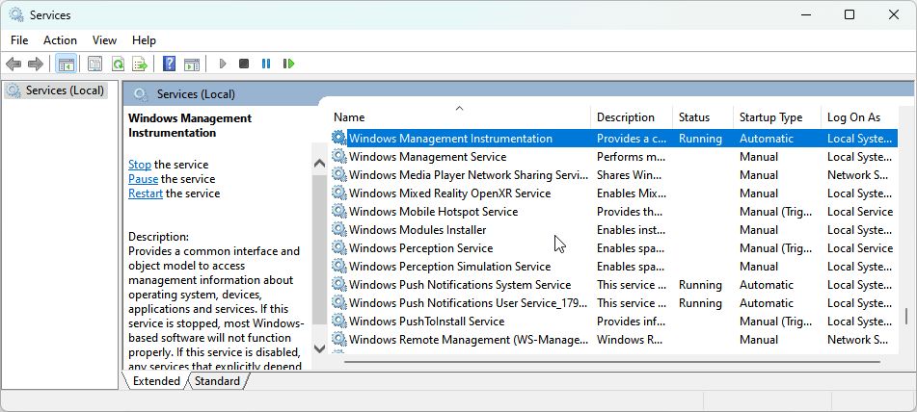Open the Help menu

pos(144,40)
